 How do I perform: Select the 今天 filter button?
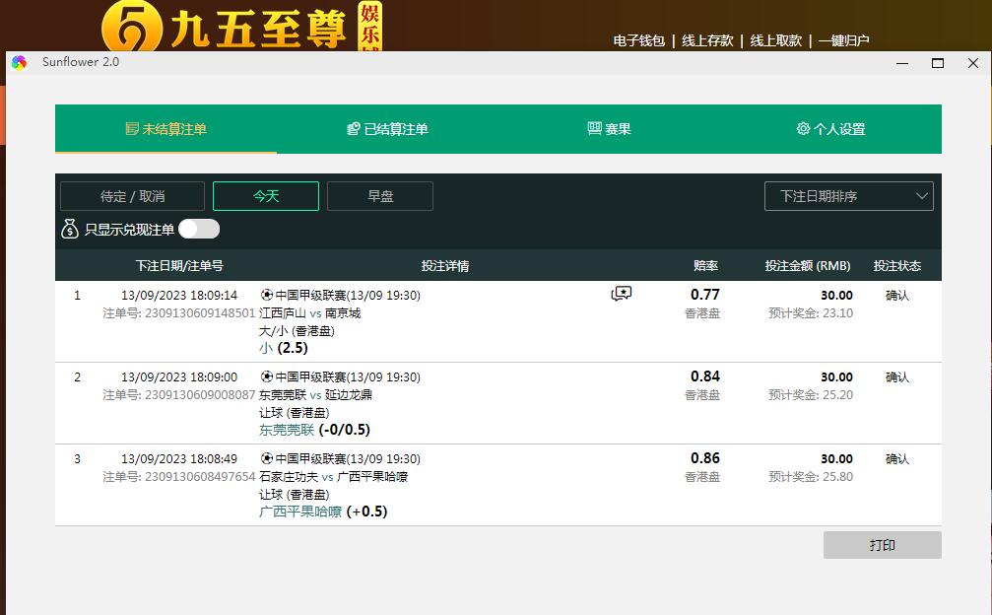pyautogui.click(x=266, y=196)
